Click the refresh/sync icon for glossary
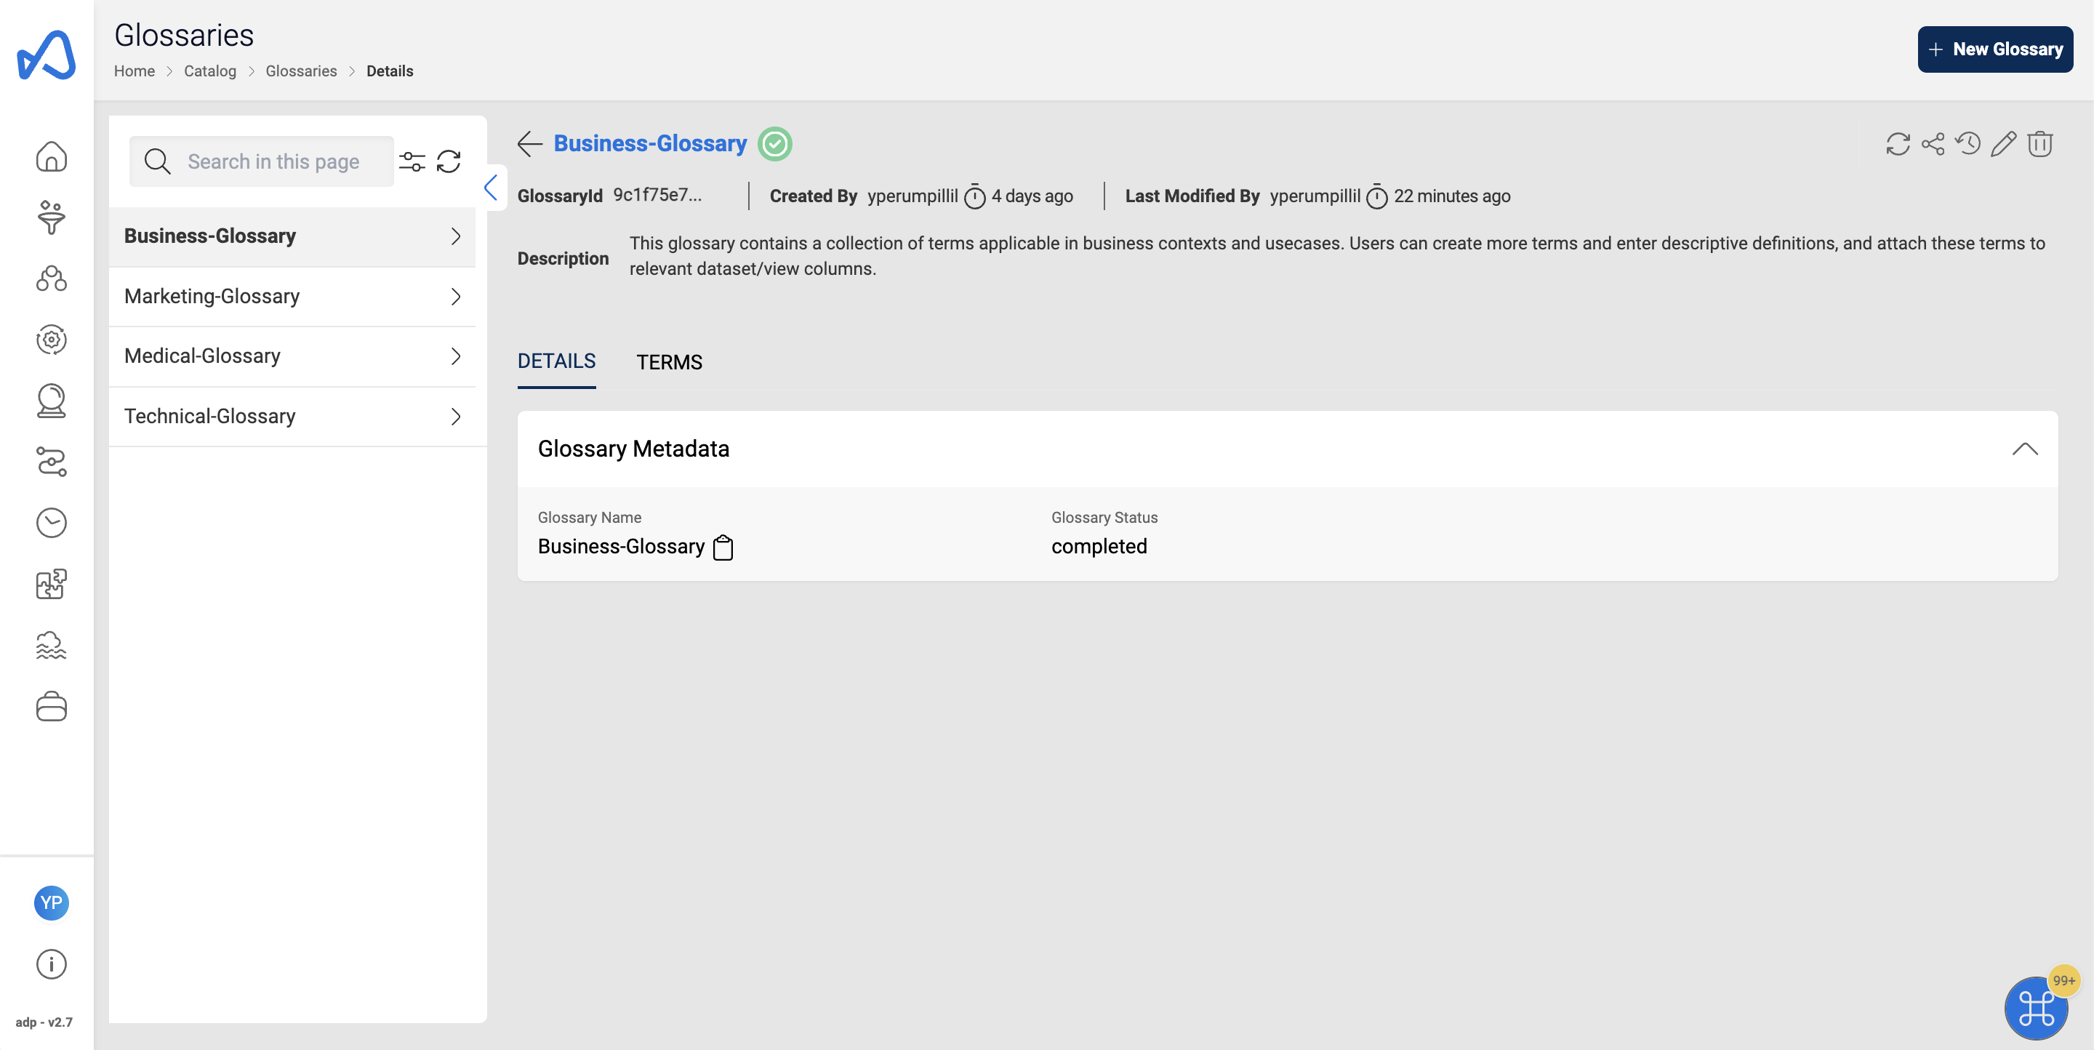 pyautogui.click(x=1896, y=142)
